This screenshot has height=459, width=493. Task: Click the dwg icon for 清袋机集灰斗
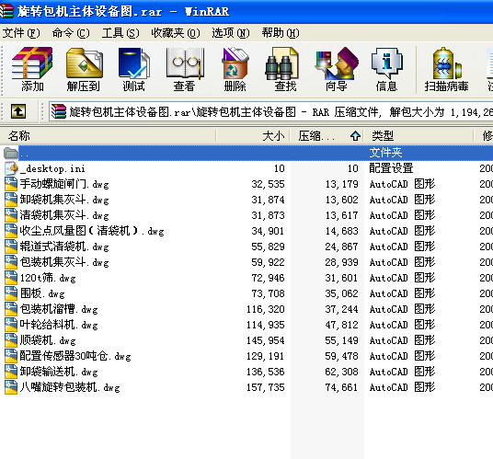click(11, 215)
